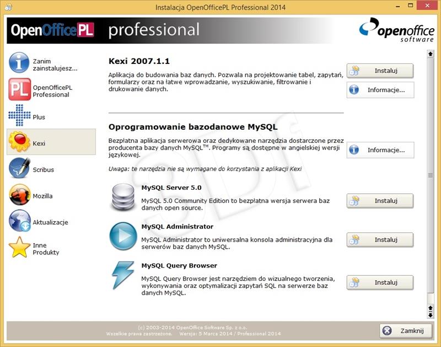Screen dimensions: 441x347
Task: Close the window with red X
Action: (427, 6)
